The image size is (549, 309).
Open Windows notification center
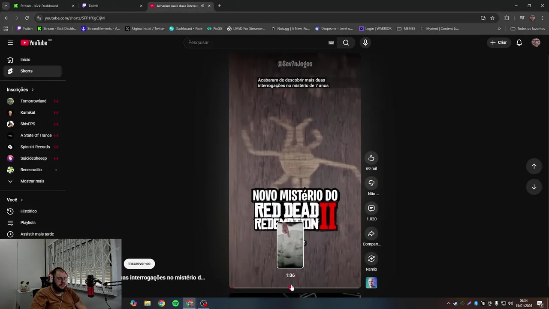pyautogui.click(x=540, y=303)
